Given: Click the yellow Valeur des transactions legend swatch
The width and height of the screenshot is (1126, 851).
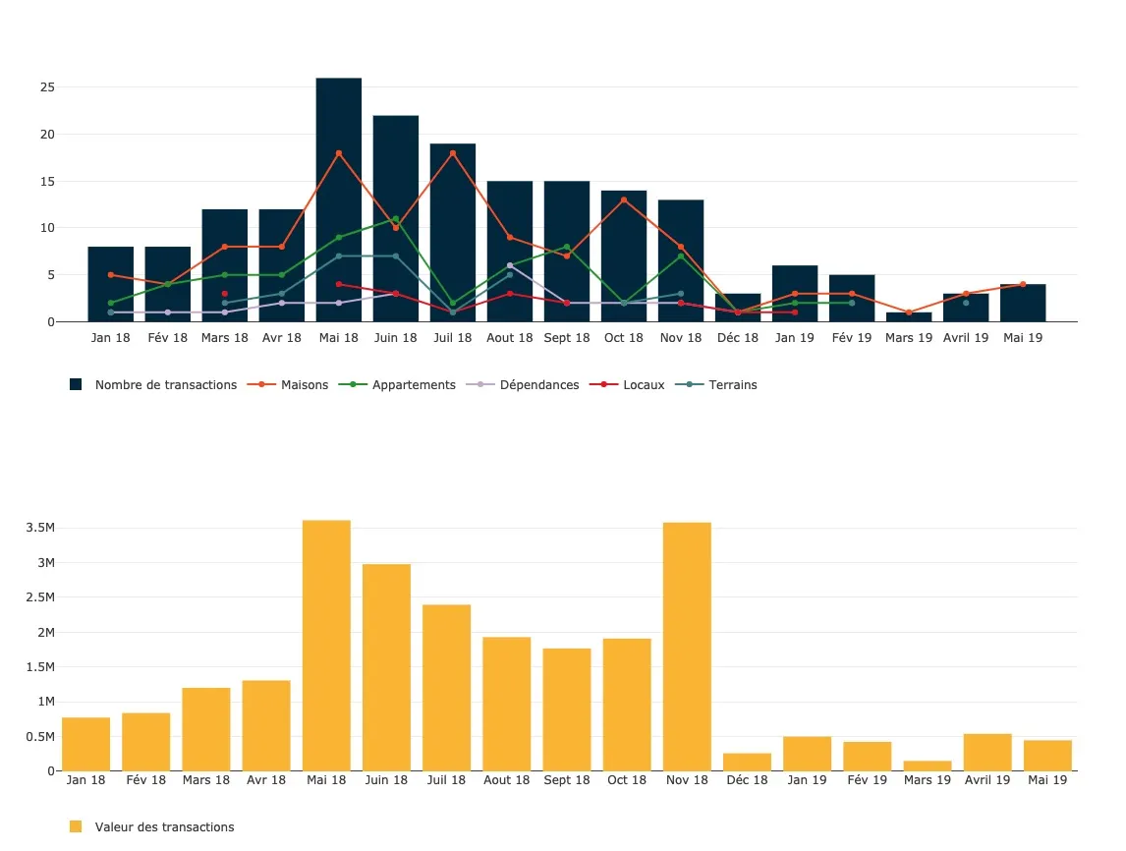Looking at the screenshot, I should (76, 826).
